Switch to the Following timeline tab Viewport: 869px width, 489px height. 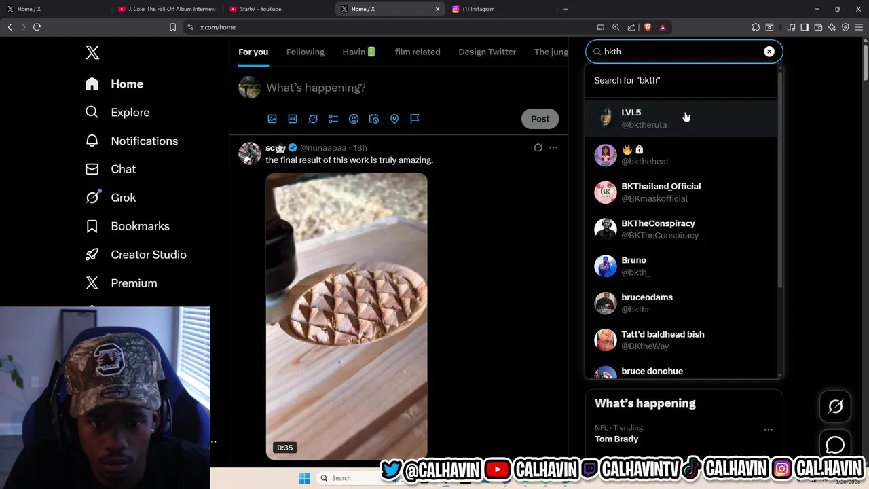click(306, 52)
